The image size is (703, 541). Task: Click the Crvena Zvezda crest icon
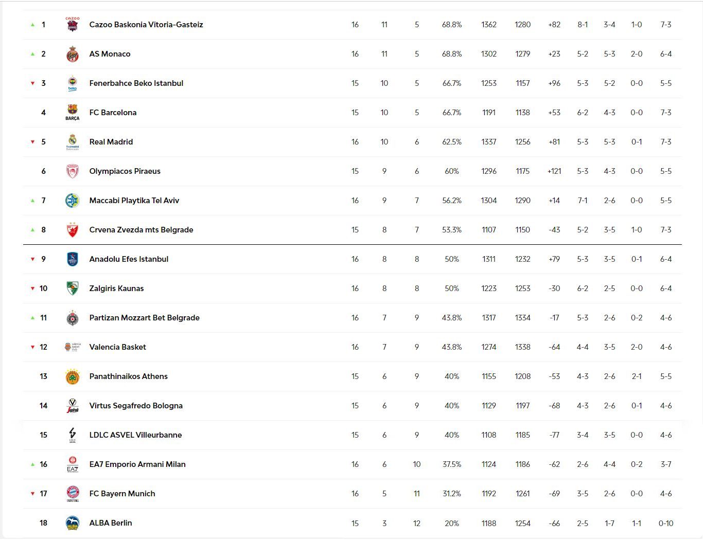73,230
